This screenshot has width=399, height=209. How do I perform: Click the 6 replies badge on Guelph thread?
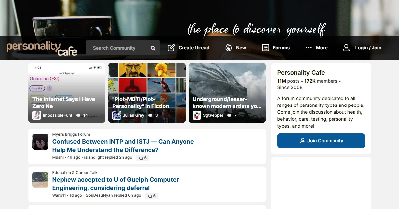click(x=152, y=196)
